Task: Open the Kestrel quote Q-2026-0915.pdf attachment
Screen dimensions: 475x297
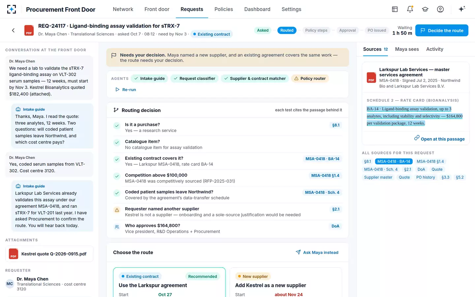Action: (x=49, y=254)
